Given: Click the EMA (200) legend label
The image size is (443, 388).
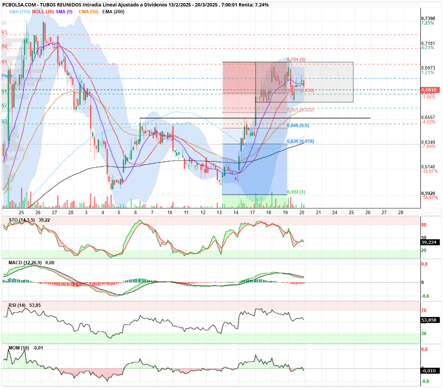Looking at the screenshot, I should 113,12.
